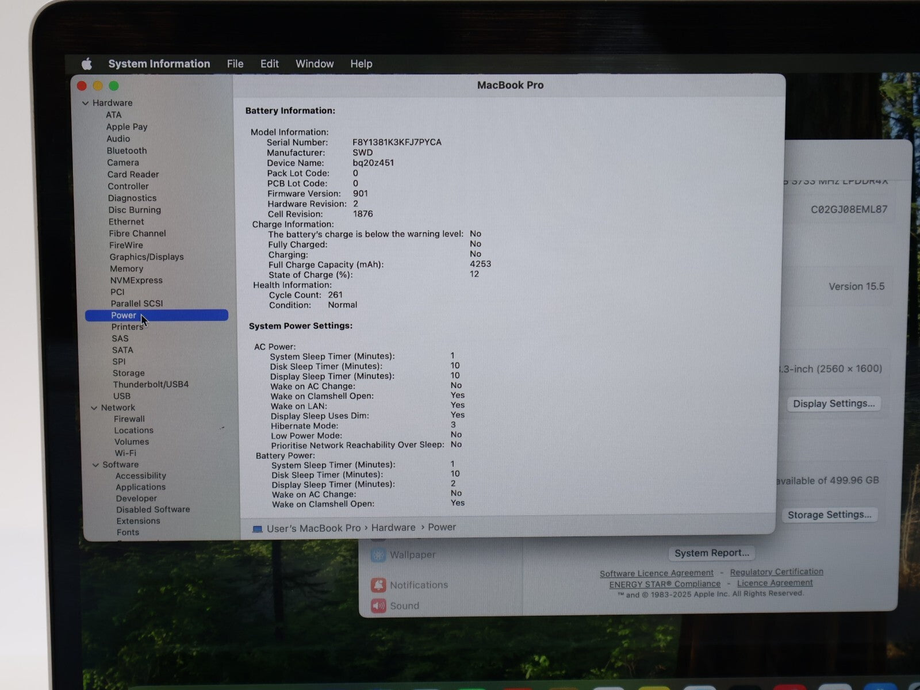Open the Regulatory Certification link

(776, 572)
